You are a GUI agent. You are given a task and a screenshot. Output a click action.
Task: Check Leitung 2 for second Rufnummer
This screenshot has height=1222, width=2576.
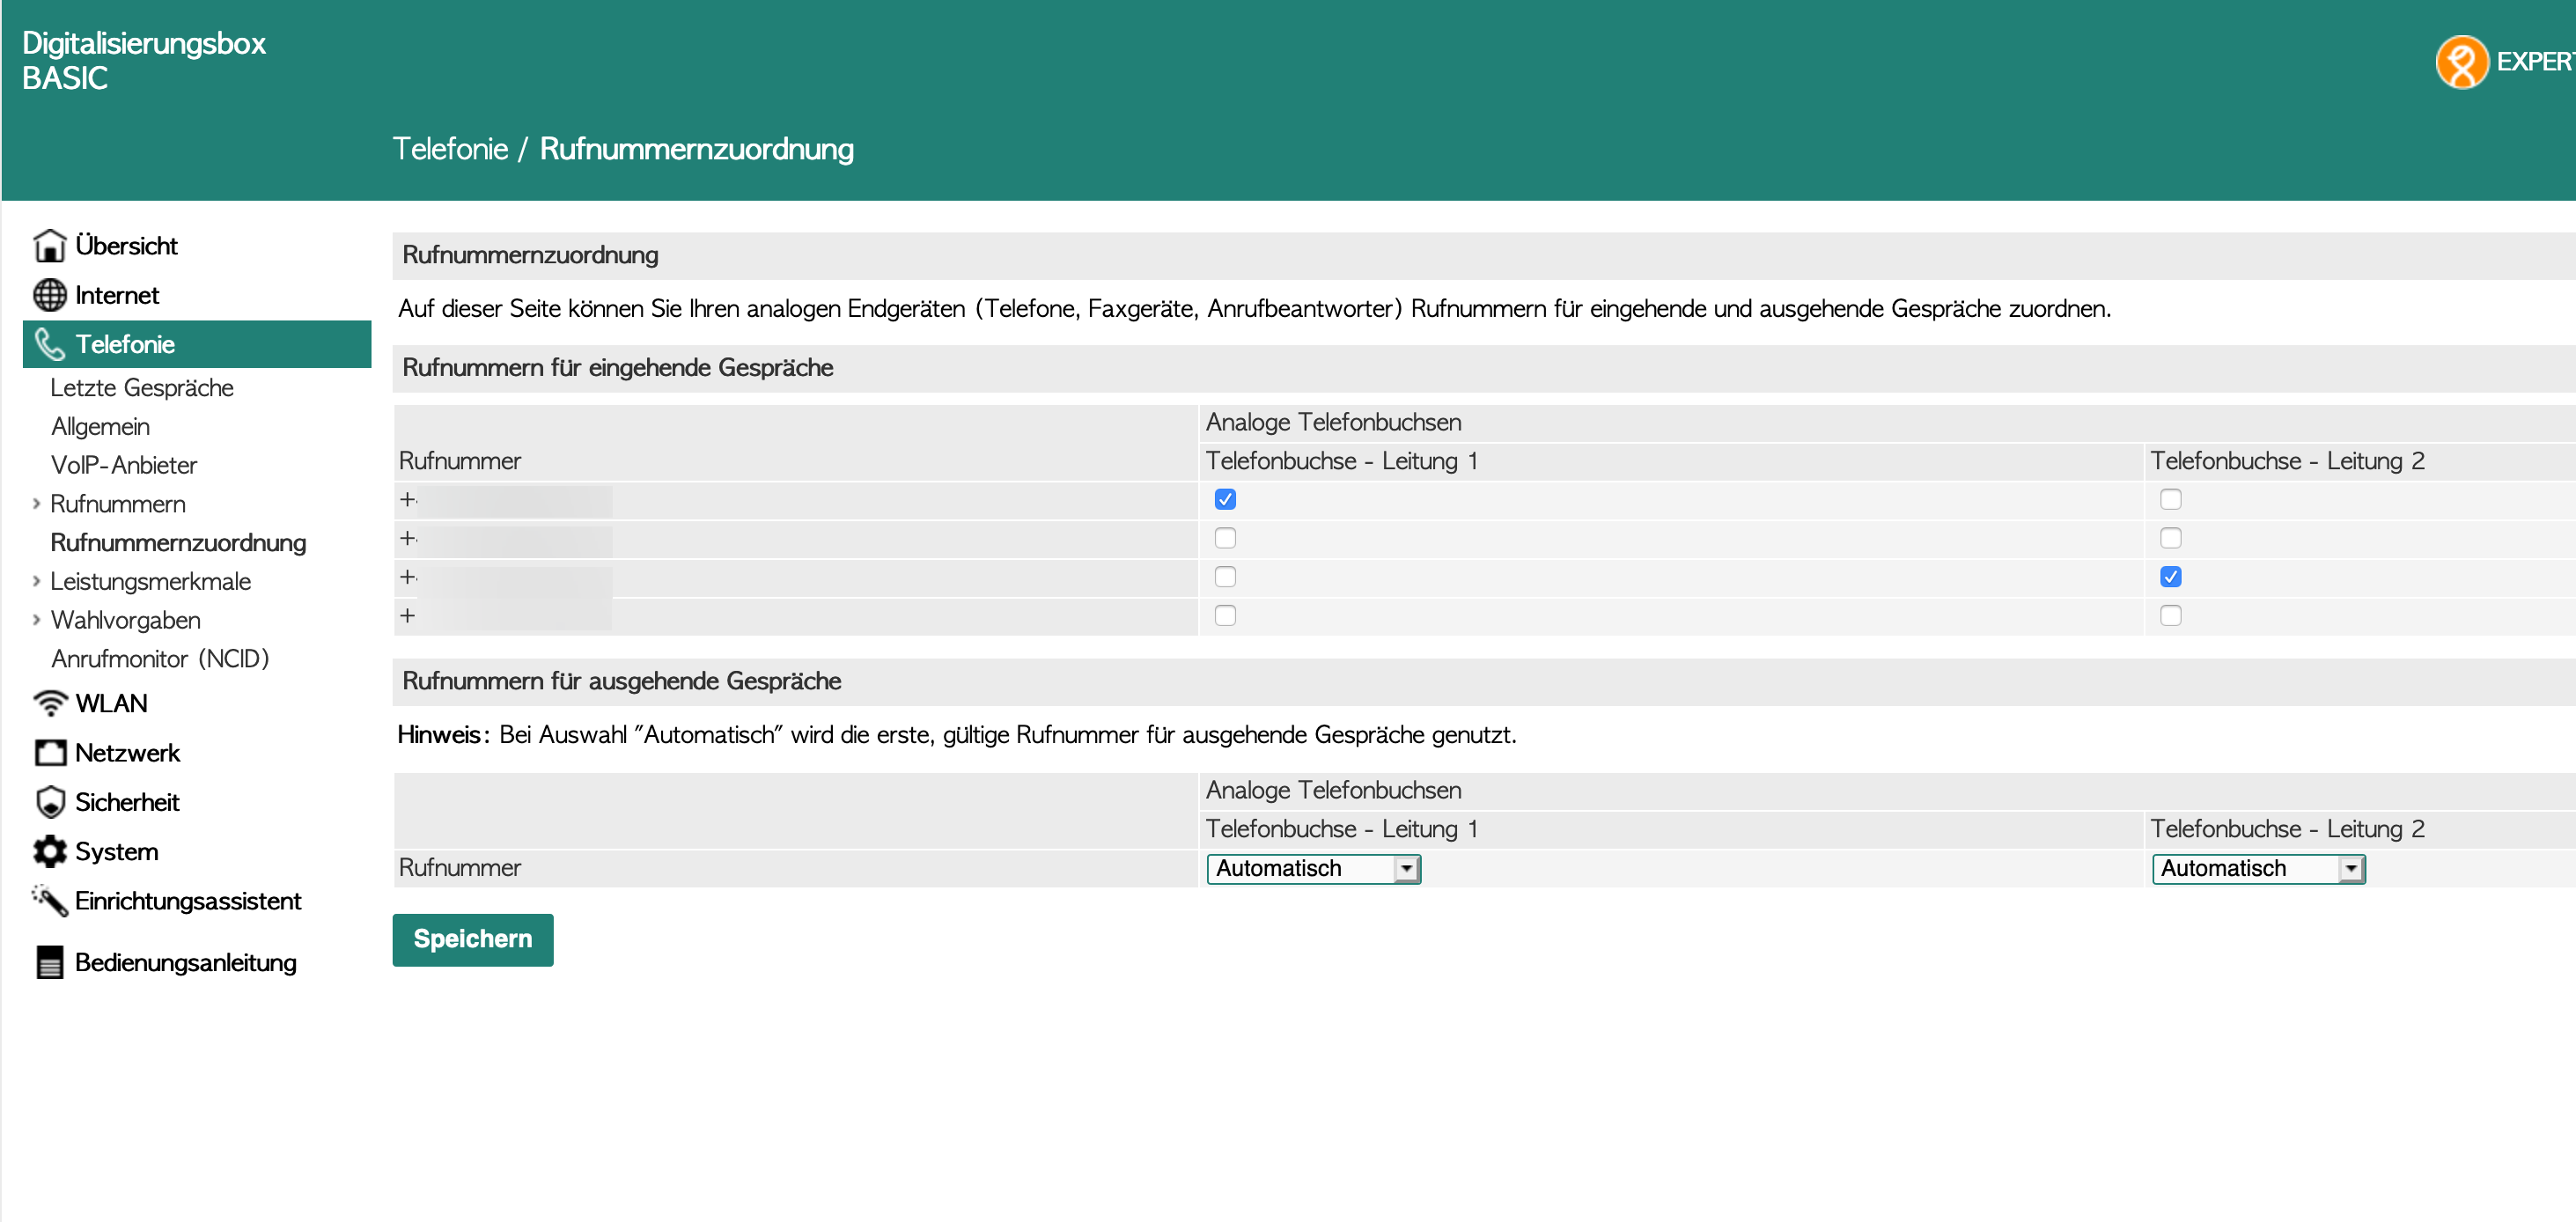pos(2170,538)
